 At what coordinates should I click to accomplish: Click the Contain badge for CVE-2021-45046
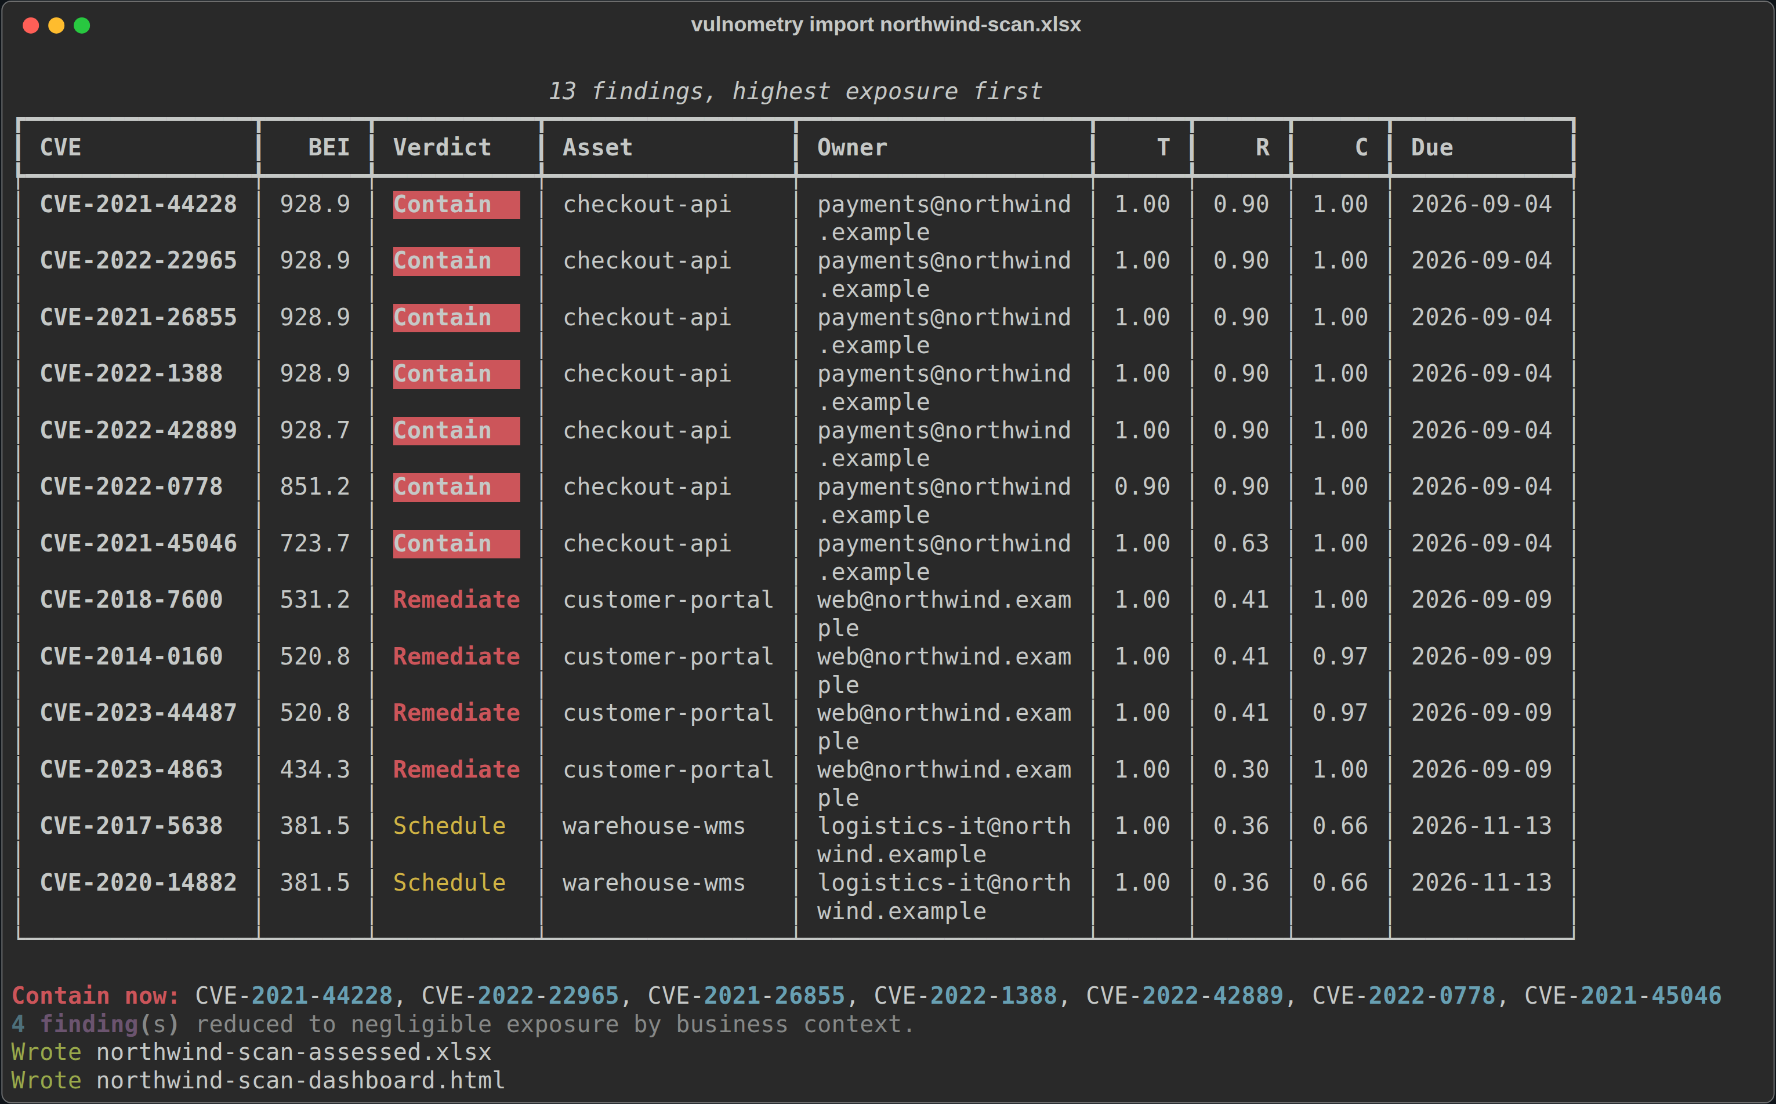tap(456, 544)
